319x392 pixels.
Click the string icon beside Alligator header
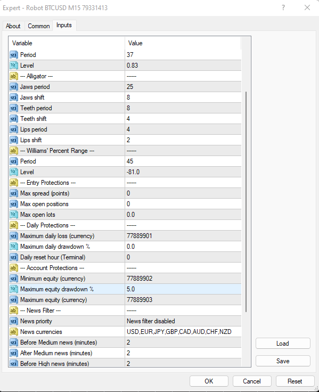coord(14,76)
